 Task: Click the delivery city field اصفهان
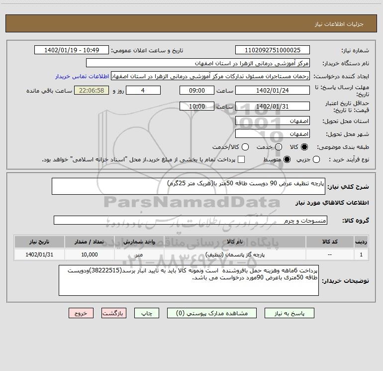point(273,134)
